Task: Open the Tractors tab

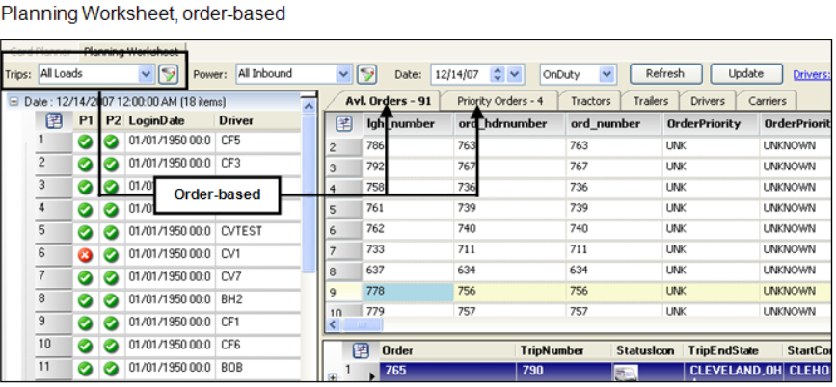Action: [x=590, y=101]
